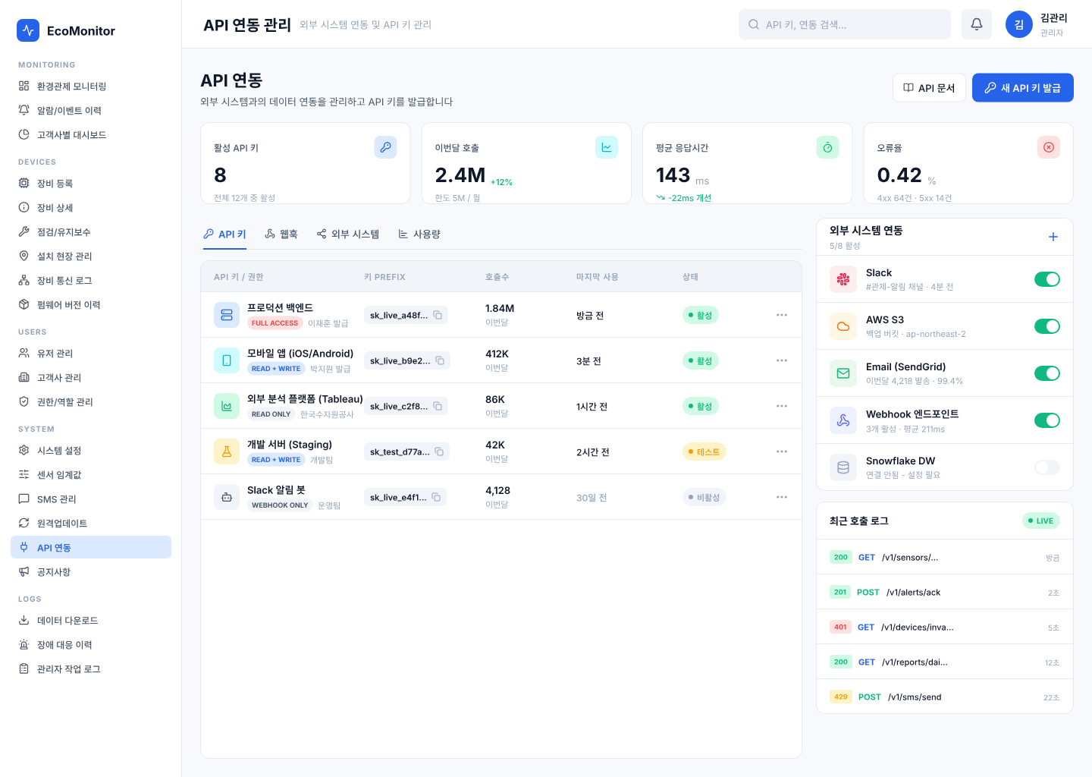Copy the sk_live_a48f key prefix
Viewport: 1092px width, 777px height.
[x=438, y=315]
